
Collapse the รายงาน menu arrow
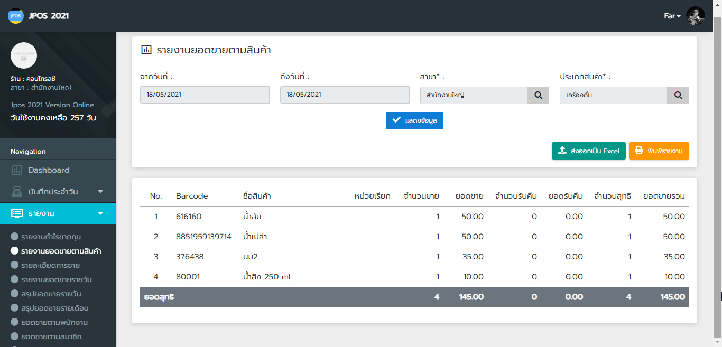100,213
